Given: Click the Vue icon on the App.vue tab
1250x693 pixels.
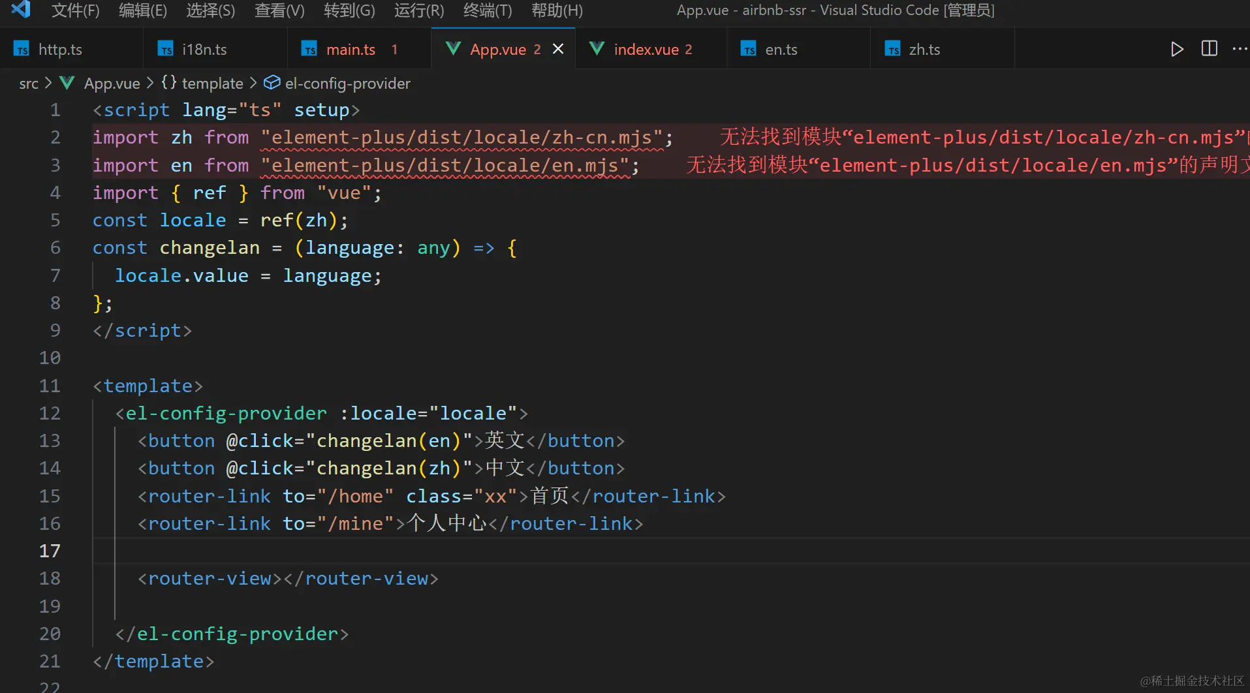Looking at the screenshot, I should (x=453, y=48).
